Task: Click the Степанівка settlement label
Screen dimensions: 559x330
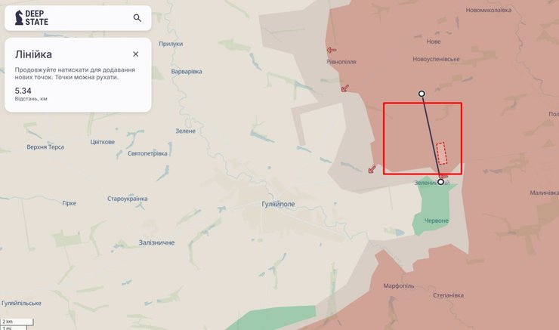Action: [448, 295]
